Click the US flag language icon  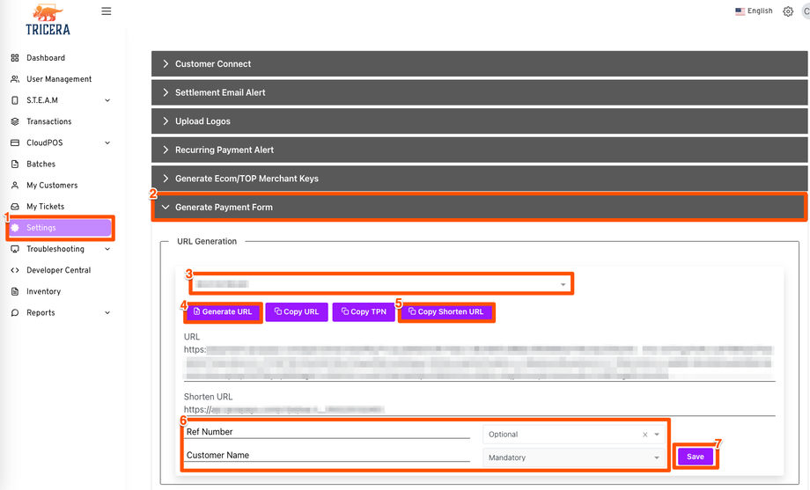tap(740, 11)
